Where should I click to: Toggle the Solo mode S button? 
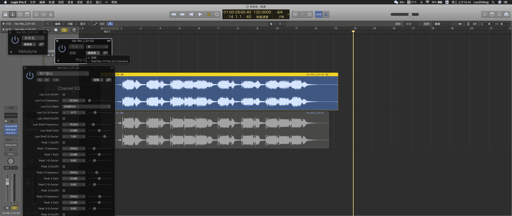click(309, 14)
